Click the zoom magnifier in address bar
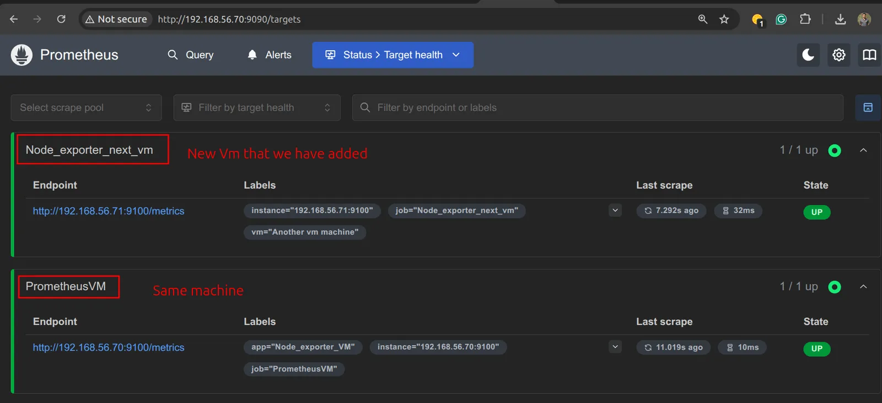Screen dimensions: 882x403 703,19
